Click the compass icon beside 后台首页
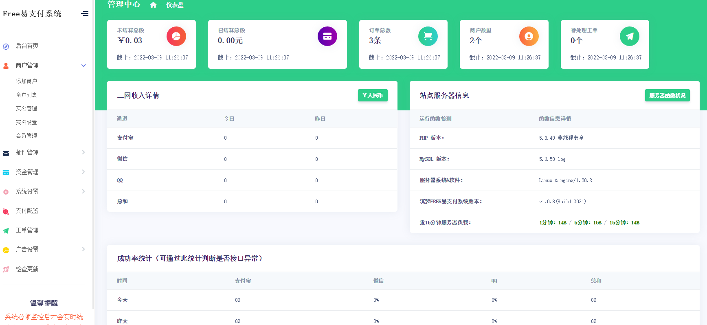 coord(6,46)
